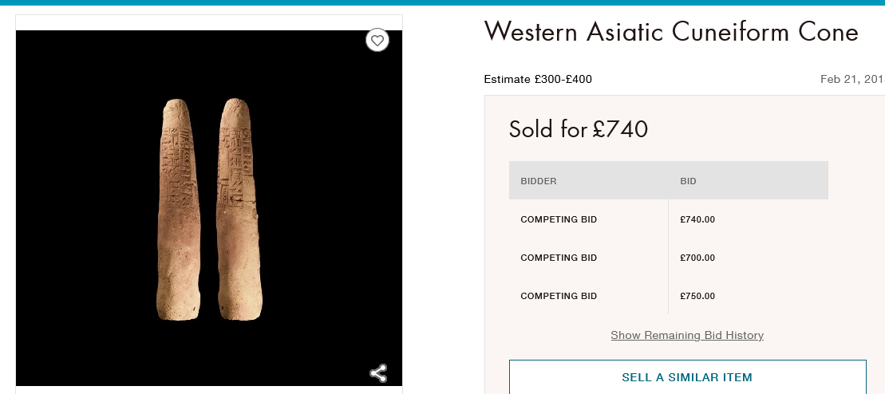Open the left cuneiform cone in photo
This screenshot has width=885, height=394.
(x=176, y=209)
